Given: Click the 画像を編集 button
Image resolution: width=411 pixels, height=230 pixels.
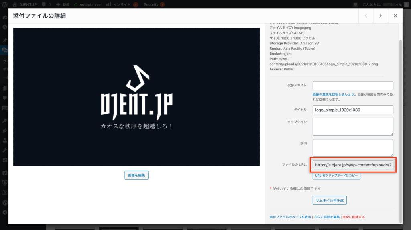Looking at the screenshot, I should click(136, 175).
